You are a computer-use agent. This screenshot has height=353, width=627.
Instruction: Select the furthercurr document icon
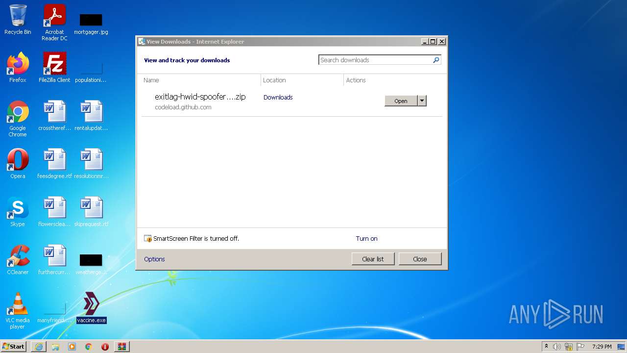click(54, 260)
